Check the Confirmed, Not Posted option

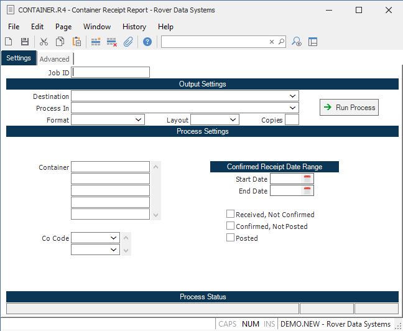point(231,226)
